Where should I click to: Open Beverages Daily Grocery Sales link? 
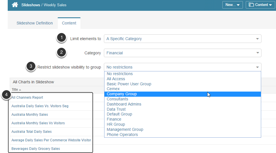coord(36,149)
